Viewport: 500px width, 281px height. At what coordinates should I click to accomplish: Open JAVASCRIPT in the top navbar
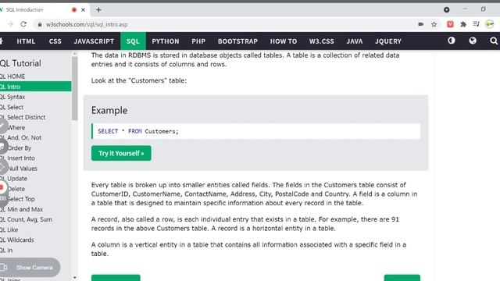coord(94,41)
